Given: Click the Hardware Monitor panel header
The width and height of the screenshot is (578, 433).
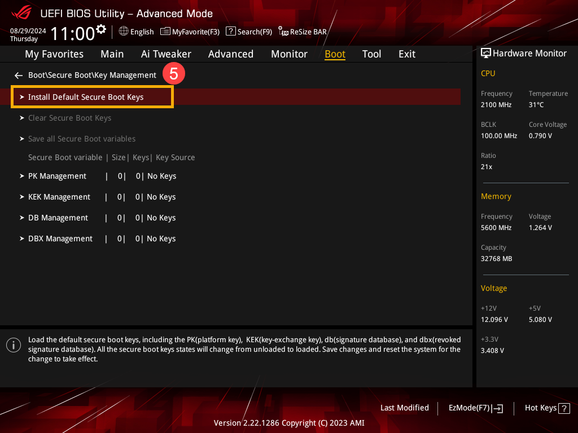Looking at the screenshot, I should point(523,53).
